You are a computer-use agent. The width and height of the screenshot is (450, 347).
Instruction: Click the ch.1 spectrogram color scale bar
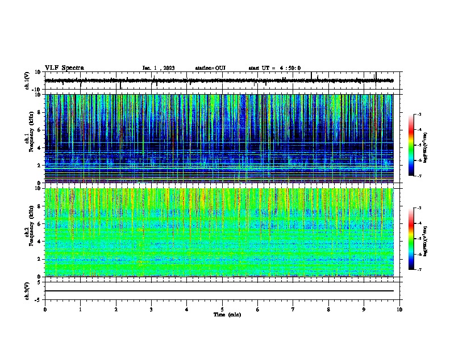[411, 145]
